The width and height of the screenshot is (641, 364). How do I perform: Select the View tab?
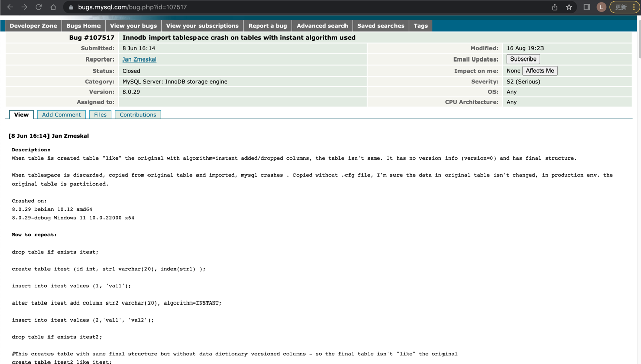tap(21, 115)
